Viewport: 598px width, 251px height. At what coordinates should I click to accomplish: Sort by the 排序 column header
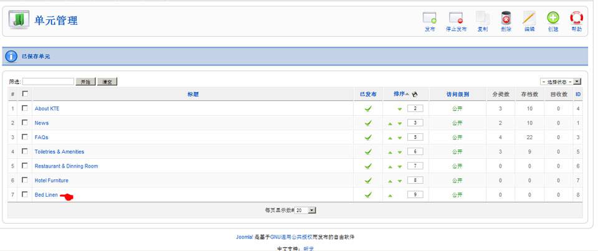coord(399,94)
